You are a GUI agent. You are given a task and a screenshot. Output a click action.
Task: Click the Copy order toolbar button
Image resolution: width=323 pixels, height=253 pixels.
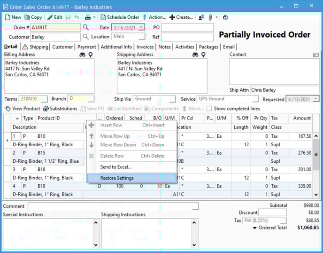pyautogui.click(x=33, y=17)
